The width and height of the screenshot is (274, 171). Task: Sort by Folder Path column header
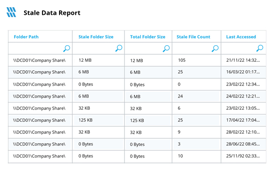pyautogui.click(x=26, y=37)
